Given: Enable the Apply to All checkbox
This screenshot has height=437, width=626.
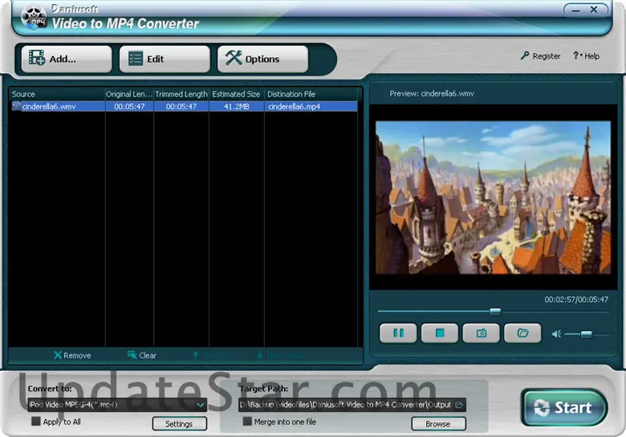Looking at the screenshot, I should tap(35, 422).
